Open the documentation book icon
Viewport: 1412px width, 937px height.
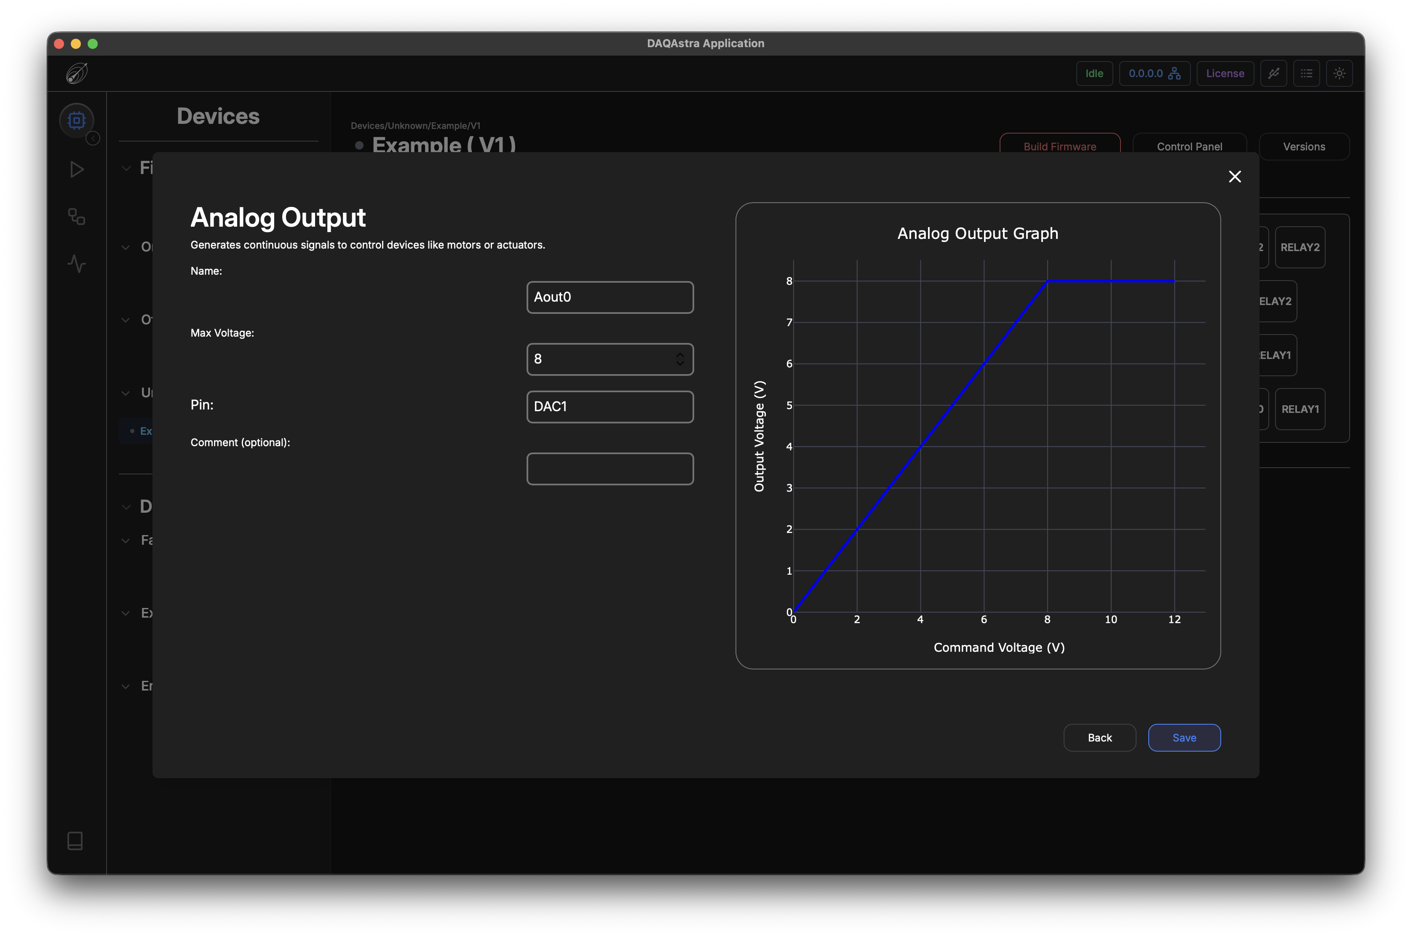coord(75,841)
